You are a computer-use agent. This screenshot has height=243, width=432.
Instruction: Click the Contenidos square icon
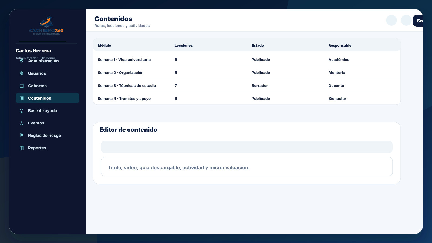tap(22, 98)
